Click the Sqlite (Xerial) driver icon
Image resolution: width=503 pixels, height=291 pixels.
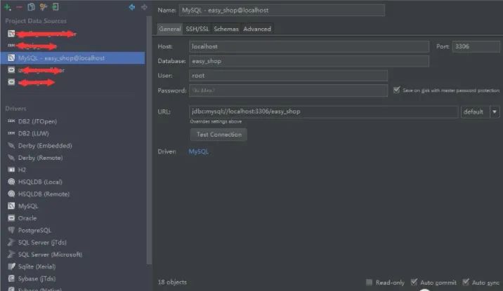11,266
